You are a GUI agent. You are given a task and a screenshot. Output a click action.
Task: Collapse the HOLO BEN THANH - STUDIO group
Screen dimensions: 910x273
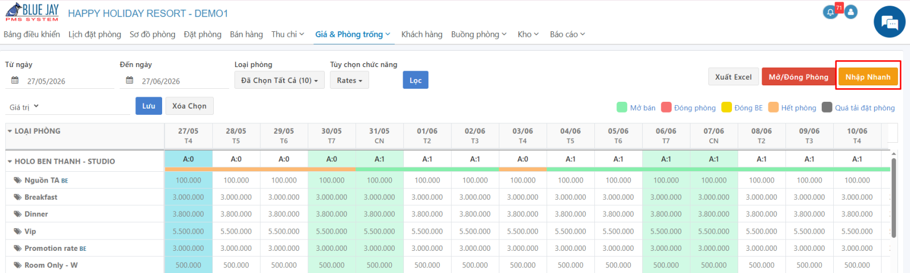[10, 162]
